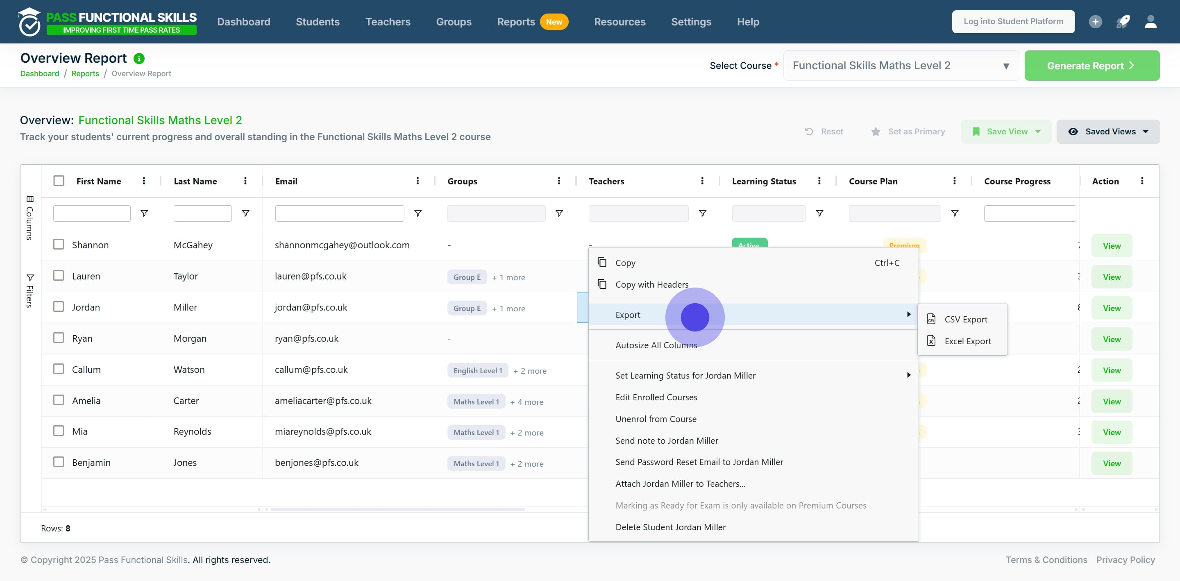
Task: Click the horizontal scrollbar under the table
Action: point(397,510)
